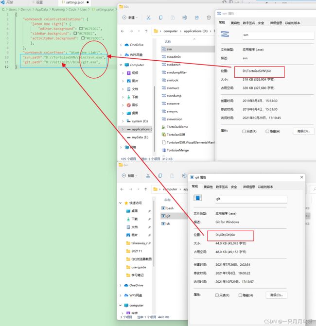The image size is (316, 326).
Task: Click 高级(D)... button in svn properties
Action: (x=303, y=131)
